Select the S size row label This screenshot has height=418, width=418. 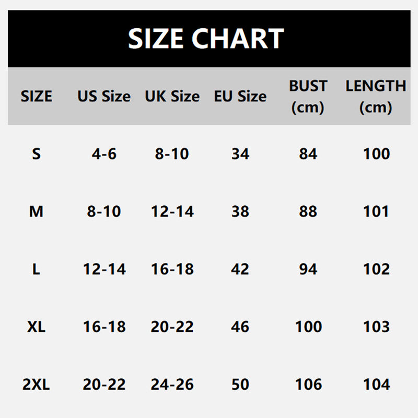(x=36, y=154)
